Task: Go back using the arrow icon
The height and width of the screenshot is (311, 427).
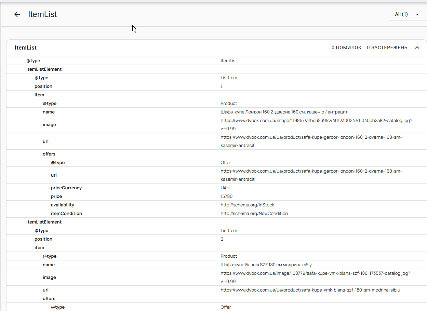Action: (17, 14)
